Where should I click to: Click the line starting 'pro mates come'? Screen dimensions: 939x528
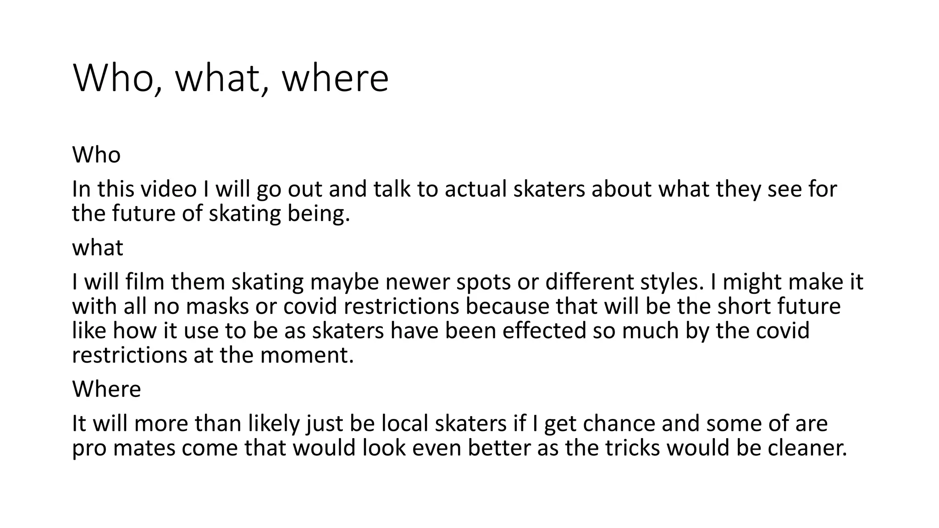pyautogui.click(x=459, y=448)
